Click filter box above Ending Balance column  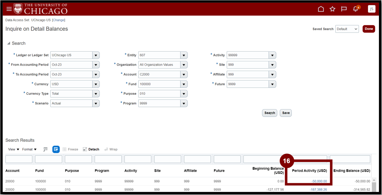tap(350, 159)
